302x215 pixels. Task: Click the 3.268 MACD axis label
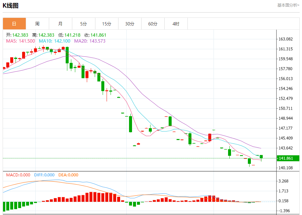tap(284, 181)
